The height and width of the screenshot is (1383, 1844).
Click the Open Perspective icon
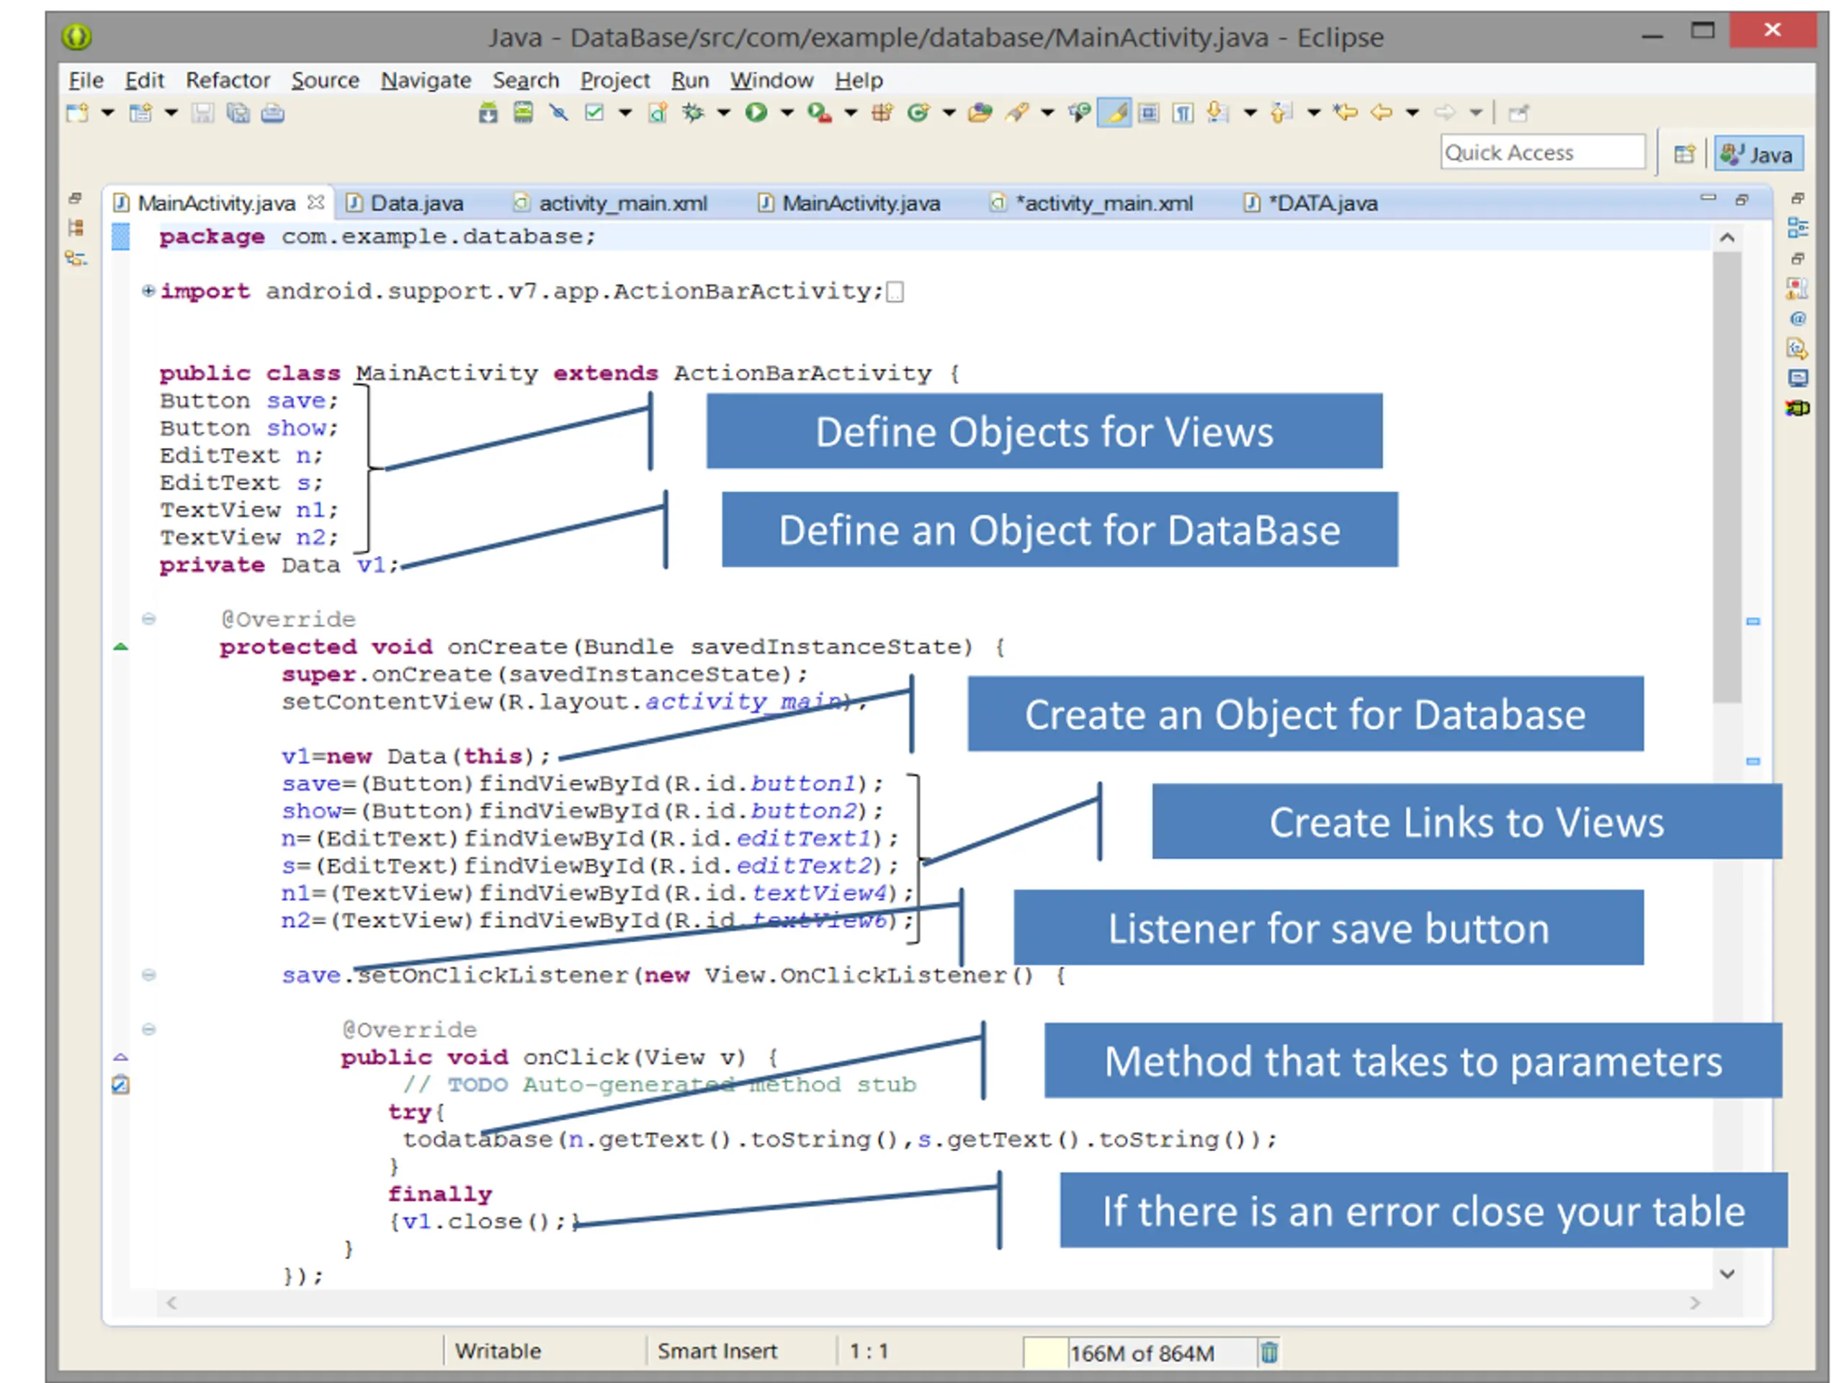(1685, 154)
